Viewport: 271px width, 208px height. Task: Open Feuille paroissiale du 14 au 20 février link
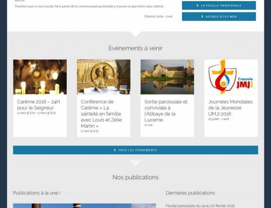[x=200, y=206]
